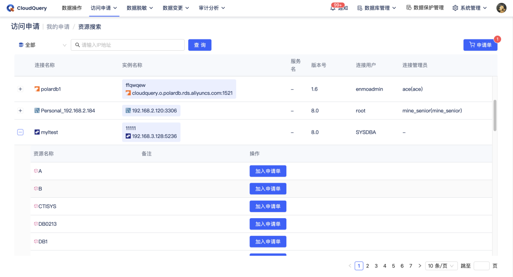Image resolution: width=513 pixels, height=277 pixels.
Task: Click the PolarDB icon beside cloudquery.o.polardb address
Action: coord(128,93)
